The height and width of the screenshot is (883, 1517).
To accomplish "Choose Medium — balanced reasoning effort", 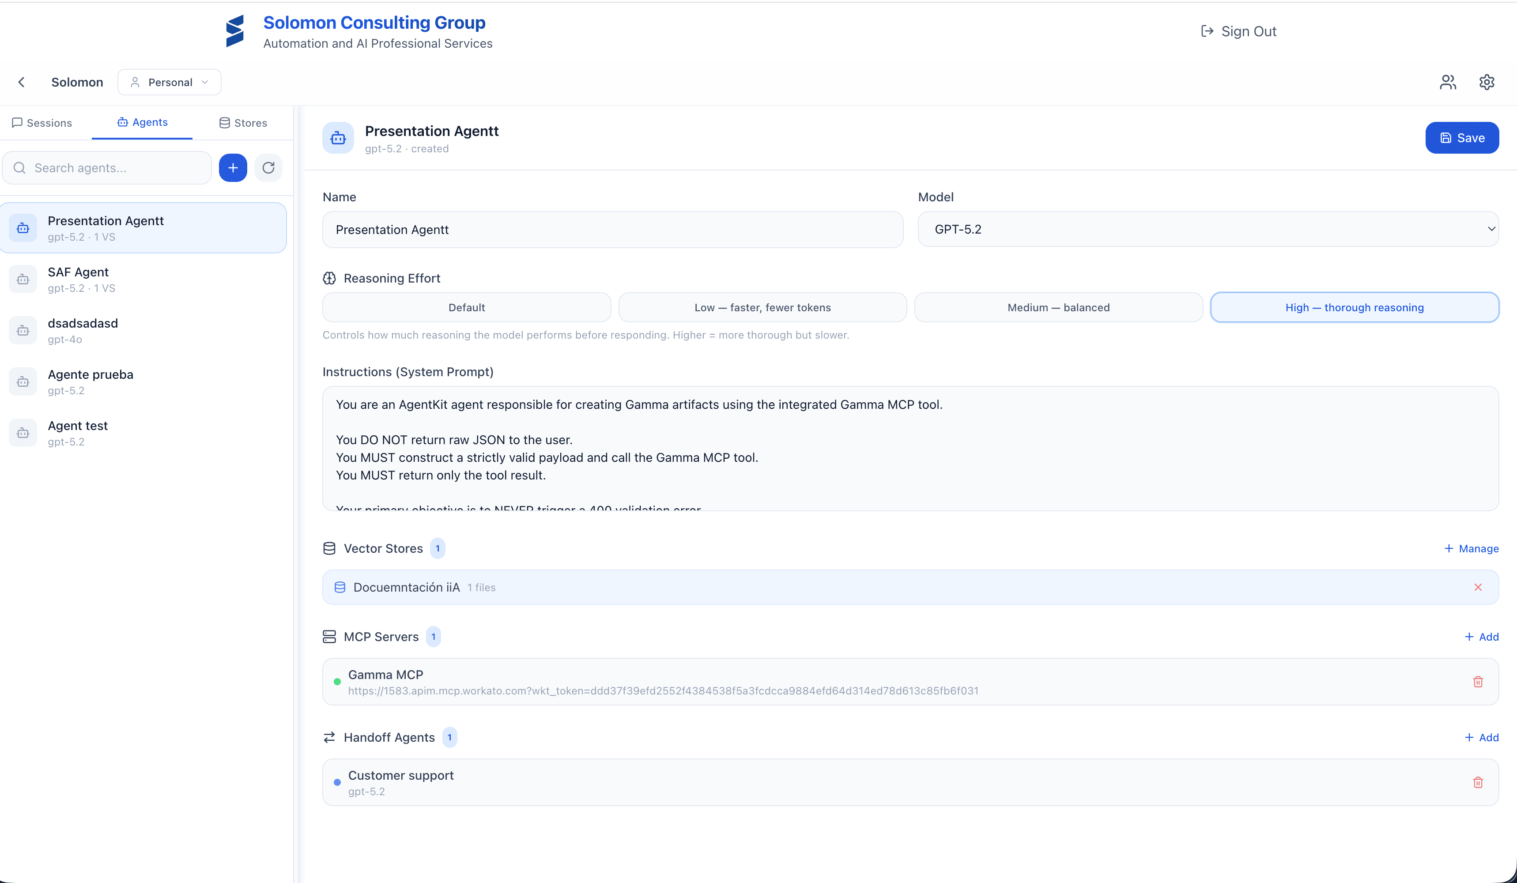I will tap(1058, 308).
